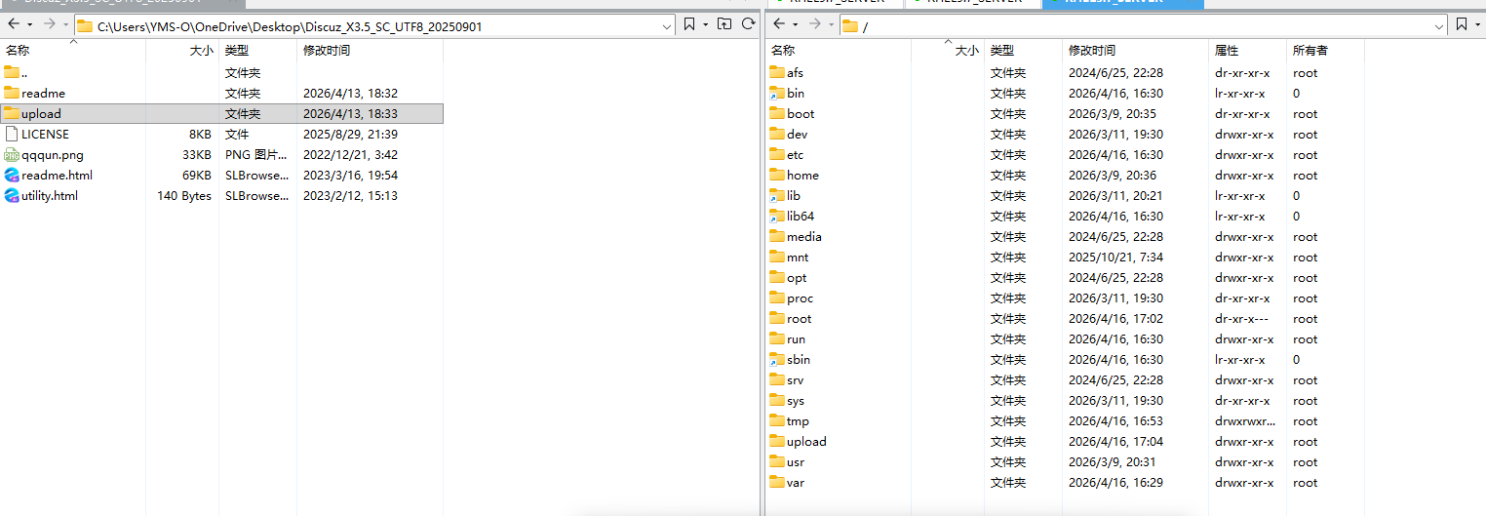Click the remote pane bookmark icon
1486x516 pixels.
pos(1462,23)
